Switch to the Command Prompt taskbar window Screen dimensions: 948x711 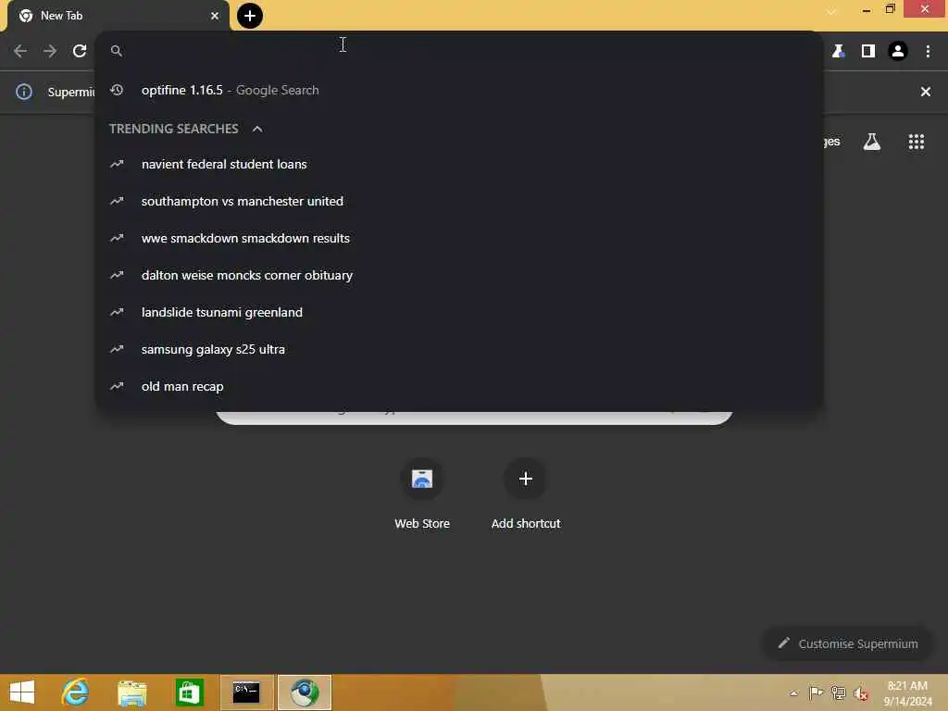tap(246, 692)
